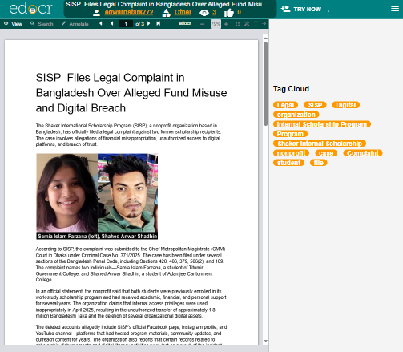Click the category shapes icon beside Other
The height and width of the screenshot is (352, 403).
[167, 13]
